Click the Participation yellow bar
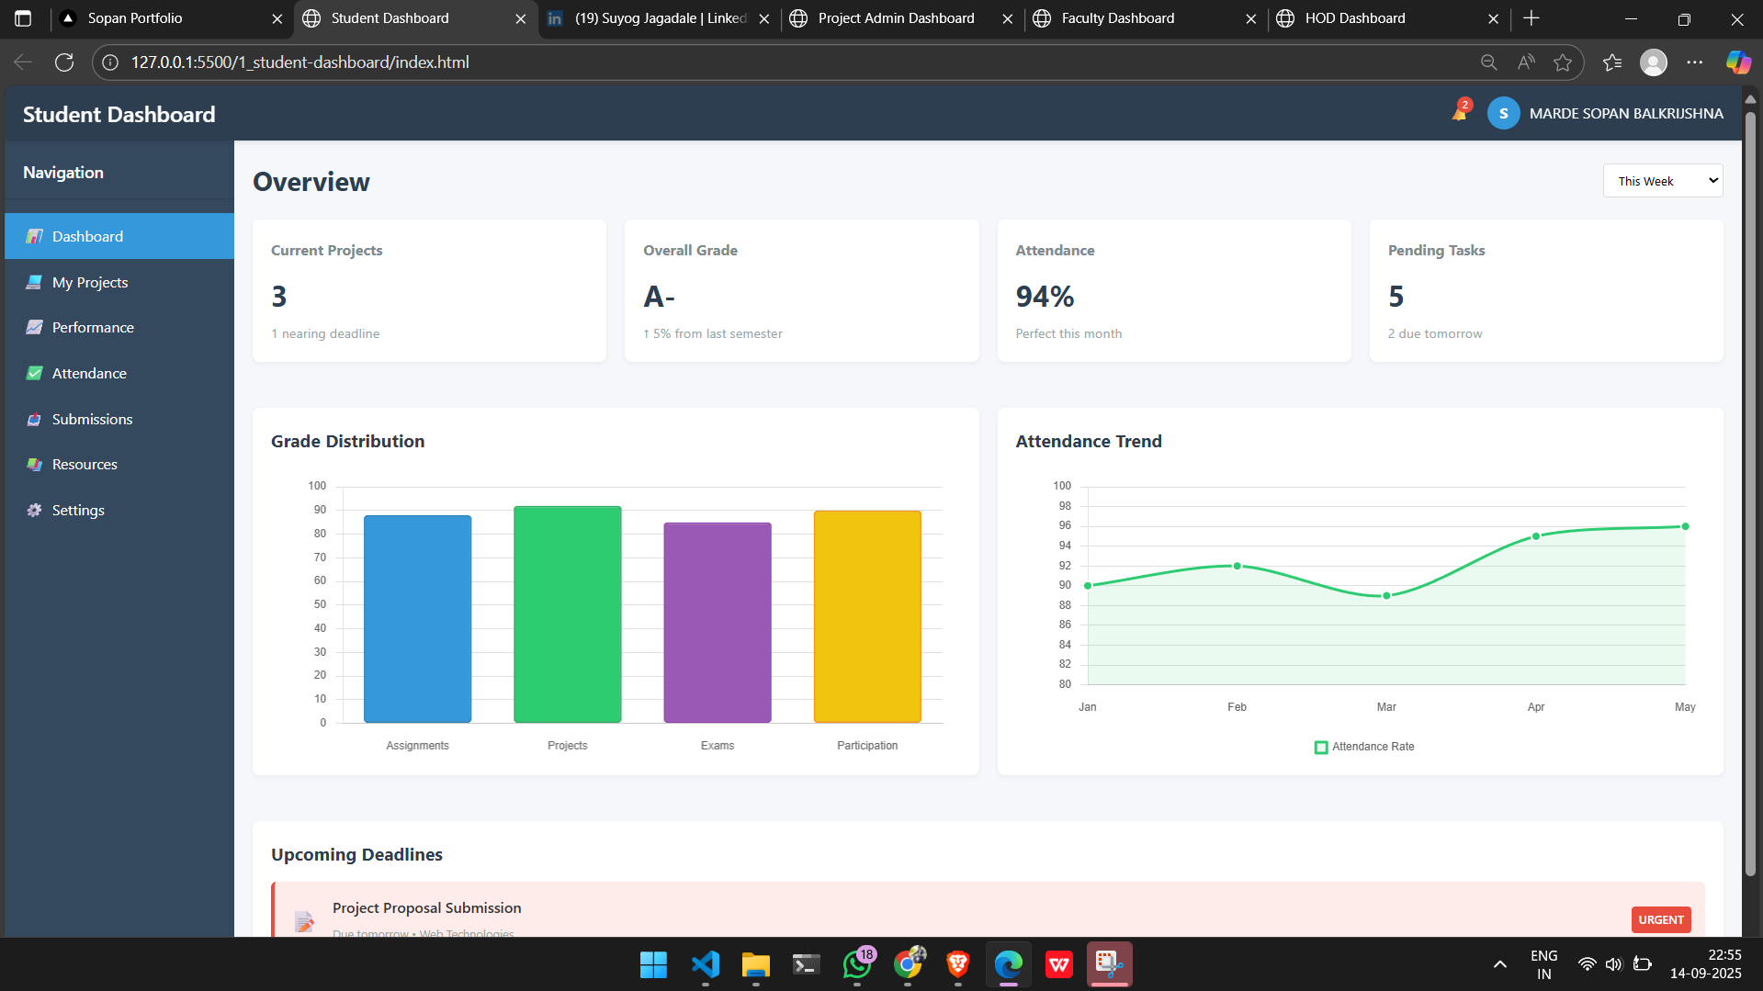Viewport: 1763px width, 991px height. pos(867,616)
